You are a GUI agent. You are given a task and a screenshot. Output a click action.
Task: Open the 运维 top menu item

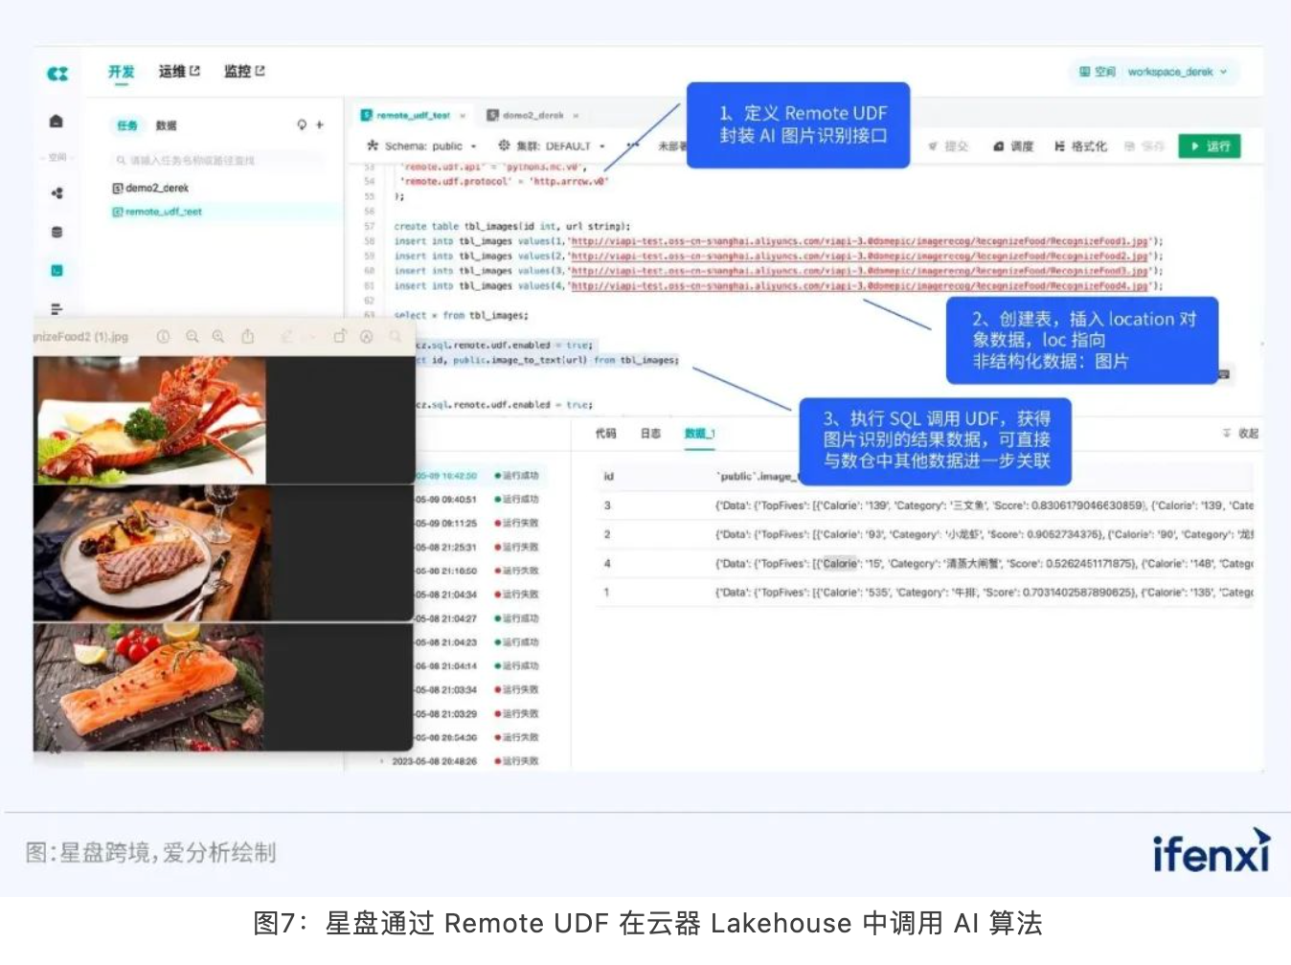pos(178,72)
